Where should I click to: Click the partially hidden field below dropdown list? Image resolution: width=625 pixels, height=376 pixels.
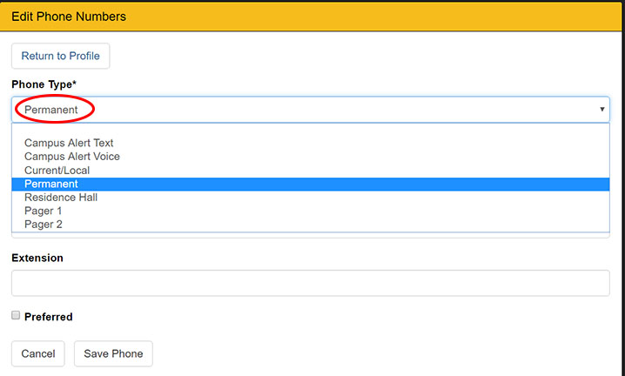coord(311,235)
